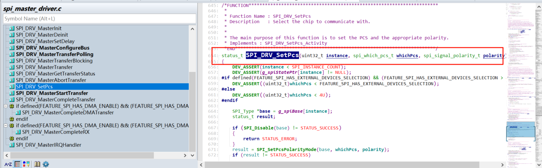
Task: Sort symbols alphabetically with A-Z button
Action: 8,164
